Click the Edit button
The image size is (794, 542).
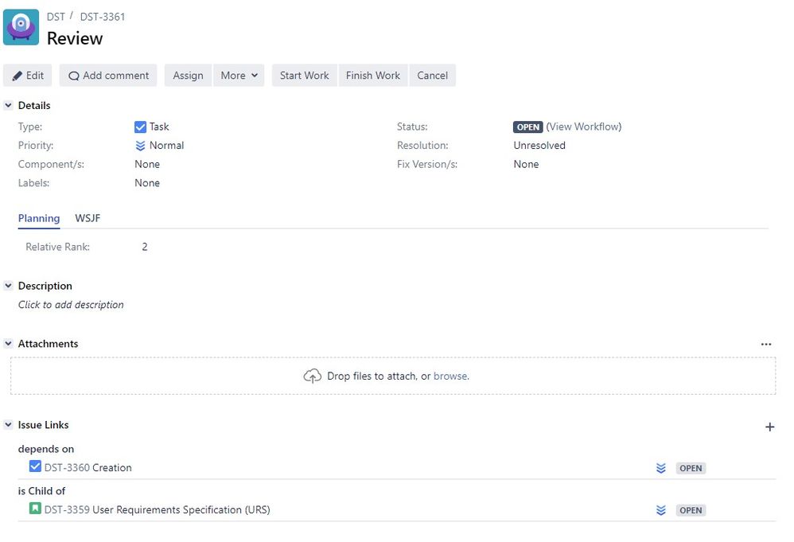[27, 76]
